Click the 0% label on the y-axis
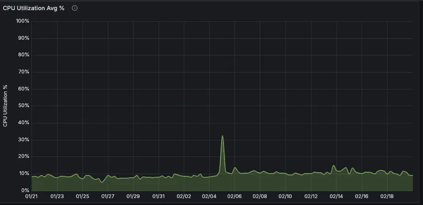423x205 pixels. pyautogui.click(x=25, y=191)
